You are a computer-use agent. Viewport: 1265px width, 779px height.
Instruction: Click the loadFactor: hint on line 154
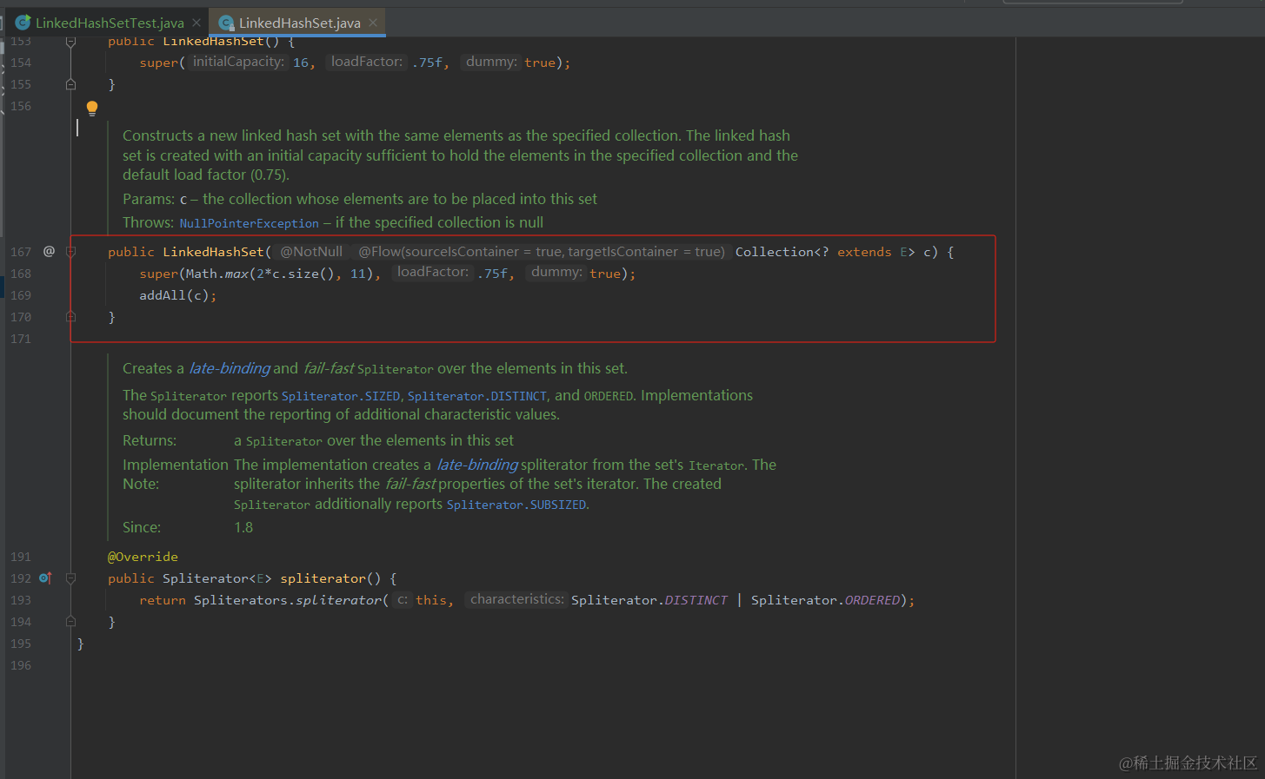[367, 62]
